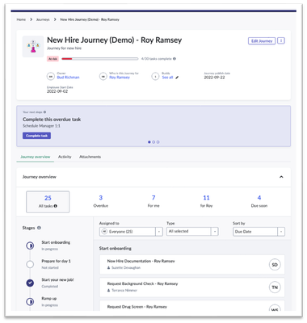Screen dimensions: 307x323
Task: Open the New Hire Documentation task card
Action: [x=192, y=265]
